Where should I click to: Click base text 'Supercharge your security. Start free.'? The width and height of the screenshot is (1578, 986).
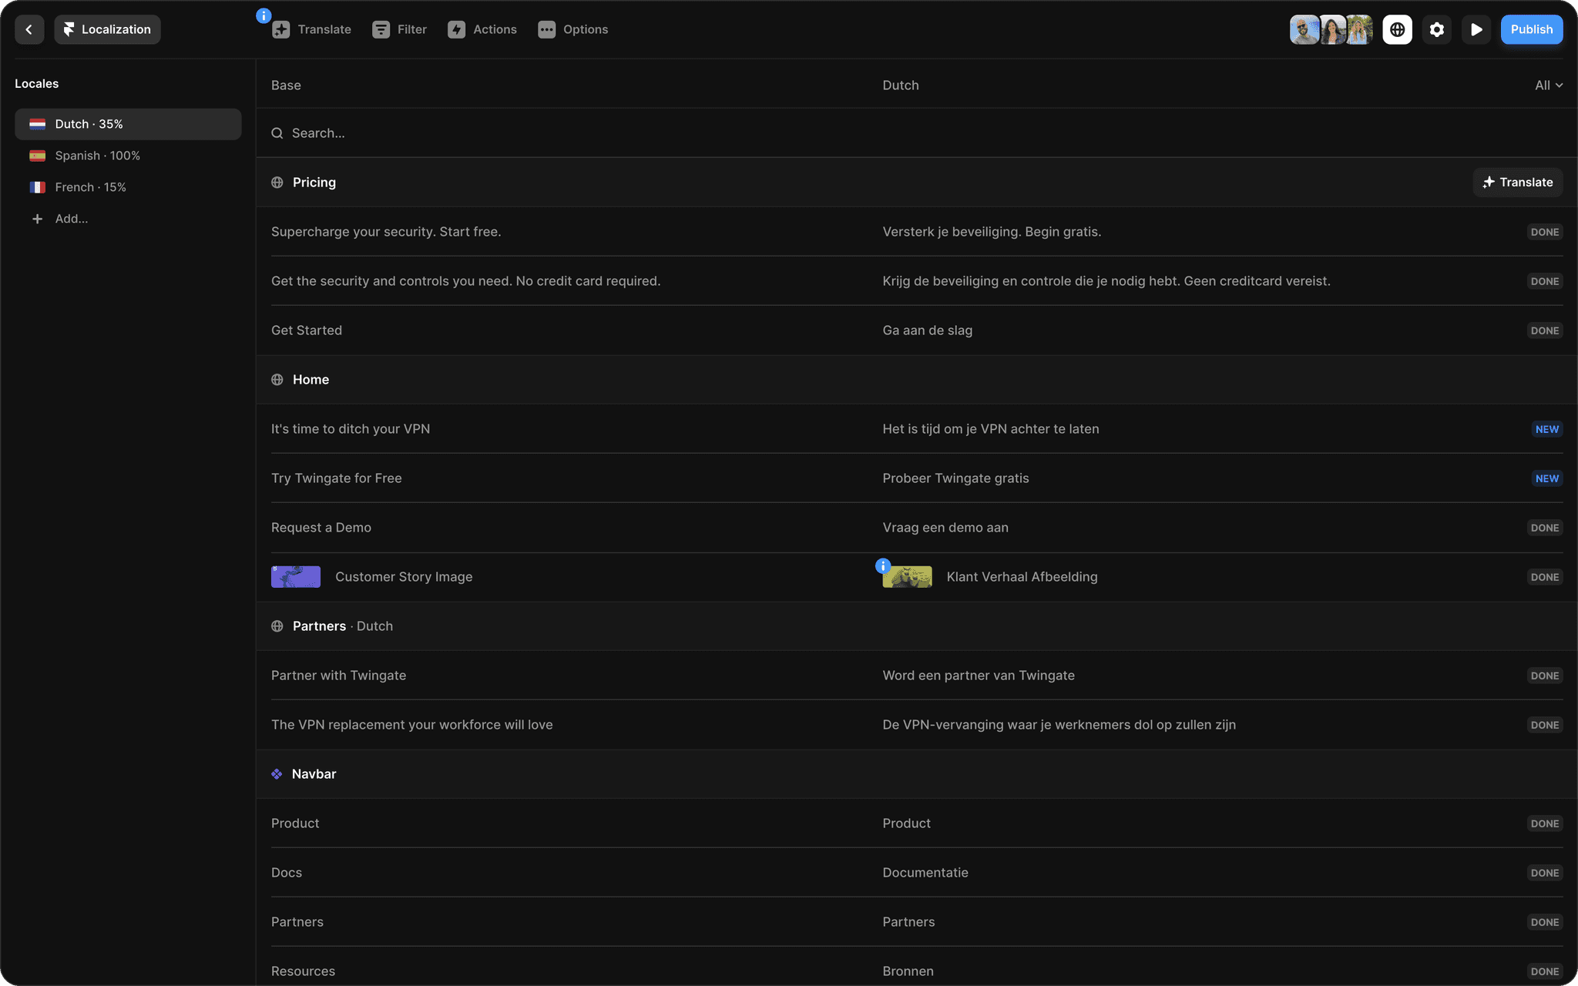[386, 232]
